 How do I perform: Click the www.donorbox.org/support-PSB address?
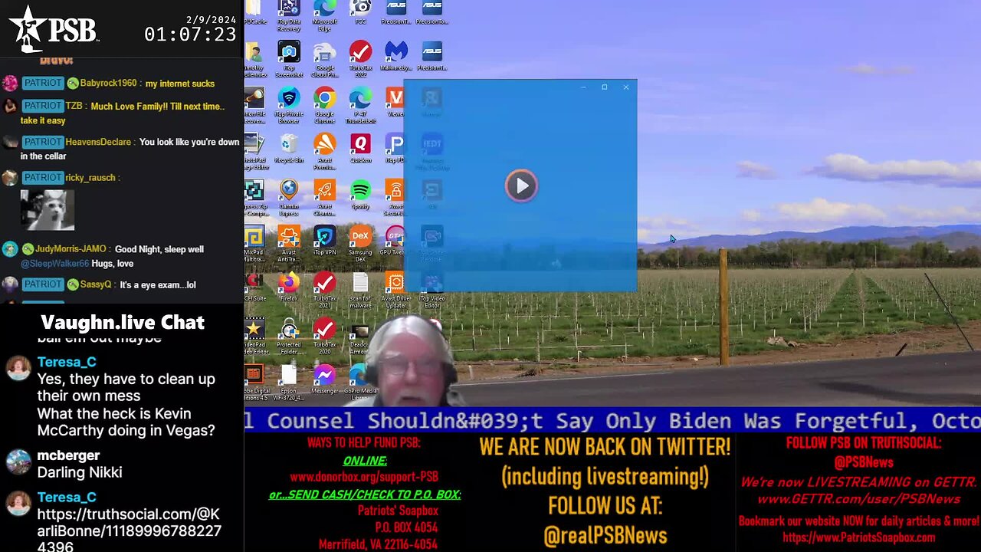click(364, 477)
